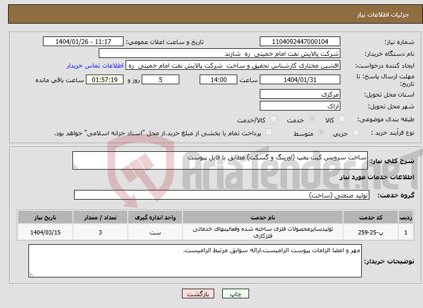This screenshot has width=423, height=308.
Task: Click the کد خدمت column header
Action: pos(371,217)
